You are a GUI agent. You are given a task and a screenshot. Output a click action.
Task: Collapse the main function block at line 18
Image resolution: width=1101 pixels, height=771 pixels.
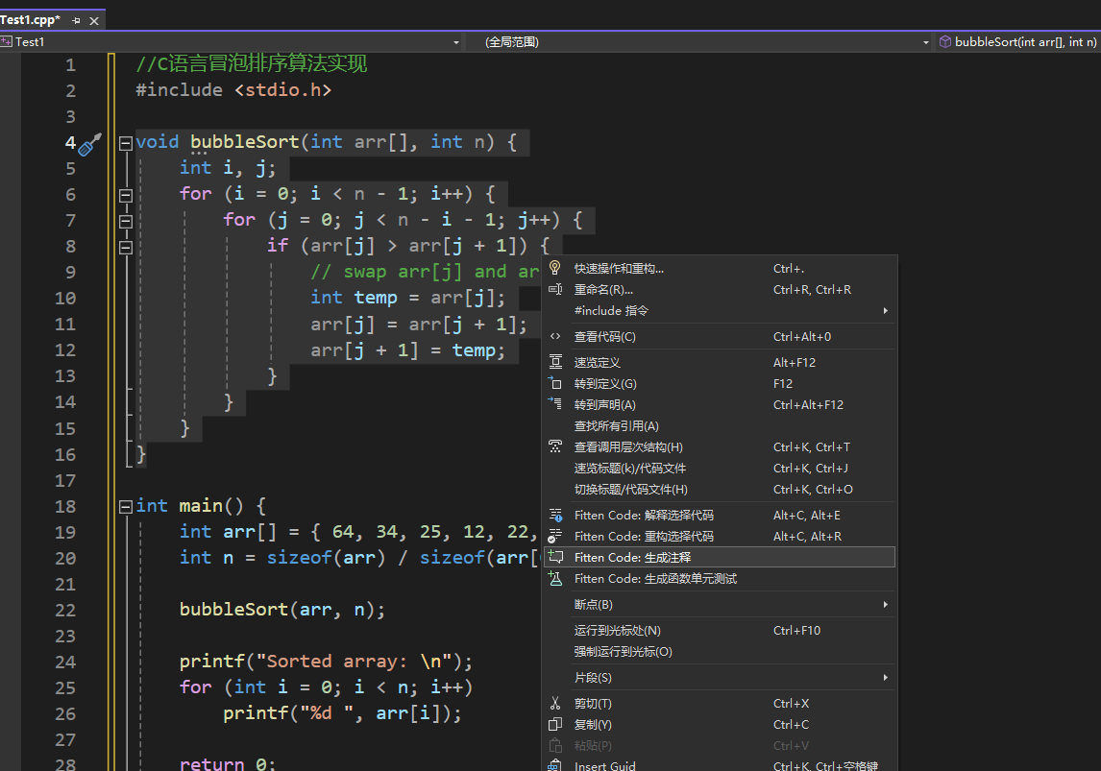pos(125,506)
